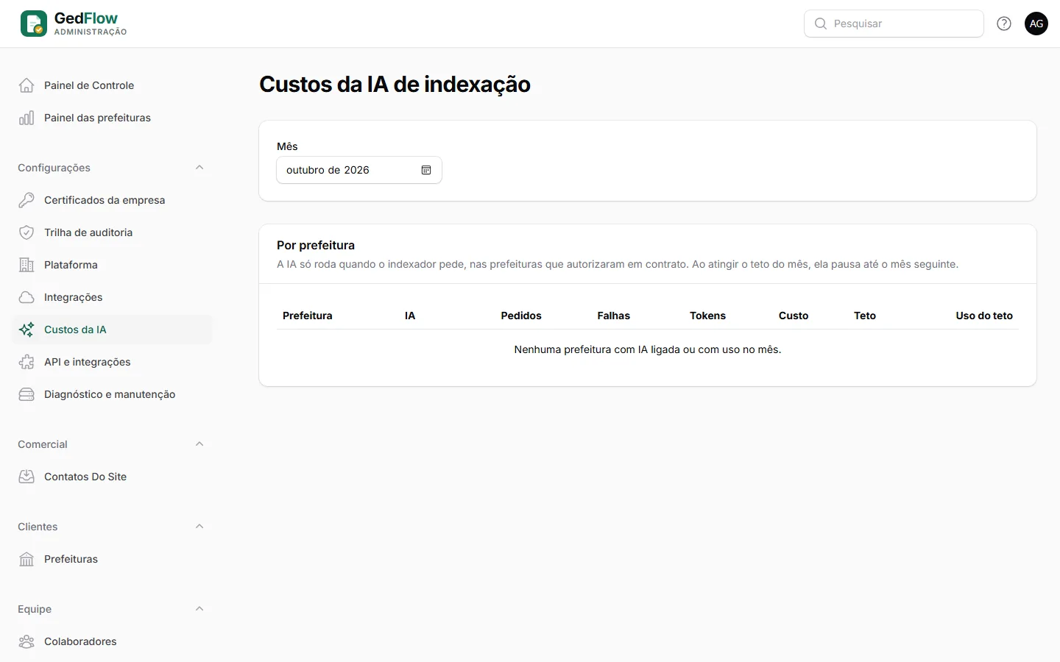Click the Falhas column header
The width and height of the screenshot is (1060, 662).
614,316
